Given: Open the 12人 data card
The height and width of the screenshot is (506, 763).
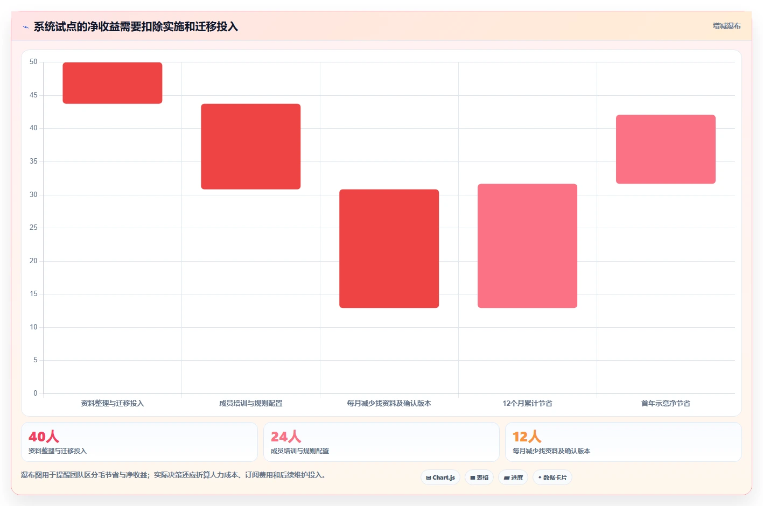Looking at the screenshot, I should tap(624, 442).
